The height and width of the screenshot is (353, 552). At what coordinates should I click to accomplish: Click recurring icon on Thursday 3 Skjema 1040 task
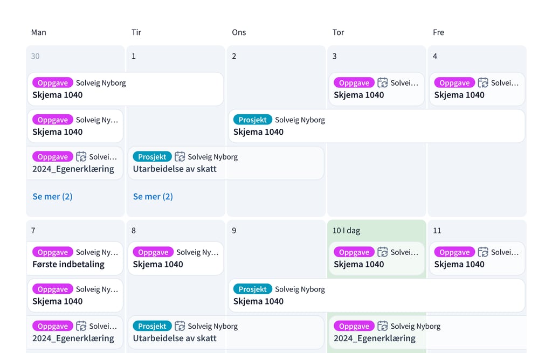pyautogui.click(x=382, y=83)
